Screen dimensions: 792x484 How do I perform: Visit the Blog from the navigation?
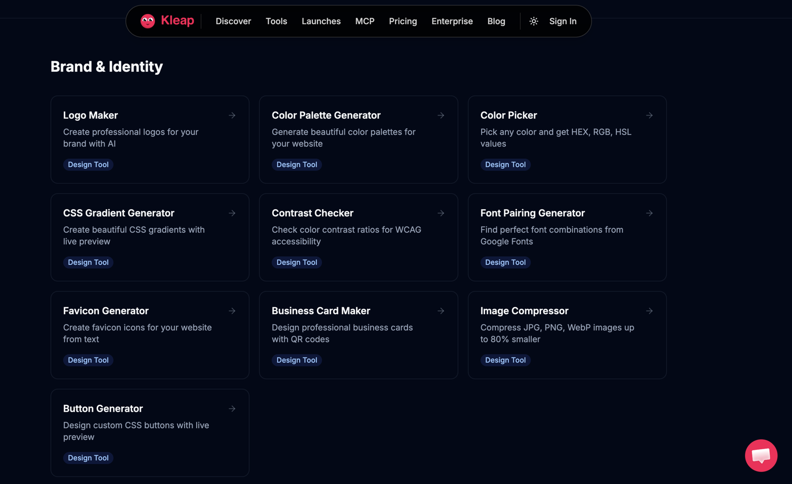pos(496,21)
